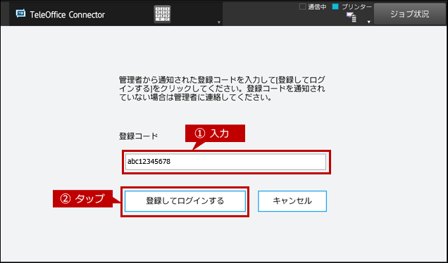The image size is (448, 263).
Task: Open the numeric keypad icon
Action: [x=162, y=14]
